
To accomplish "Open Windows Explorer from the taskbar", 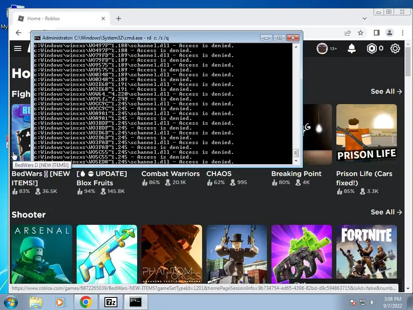I will click(x=36, y=302).
